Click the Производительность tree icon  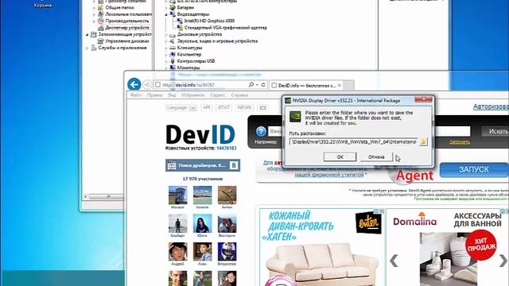pyautogui.click(x=101, y=21)
